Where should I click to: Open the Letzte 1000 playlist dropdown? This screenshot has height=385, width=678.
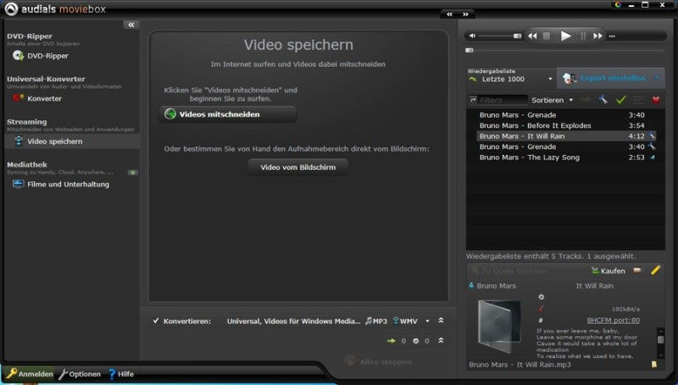point(550,79)
